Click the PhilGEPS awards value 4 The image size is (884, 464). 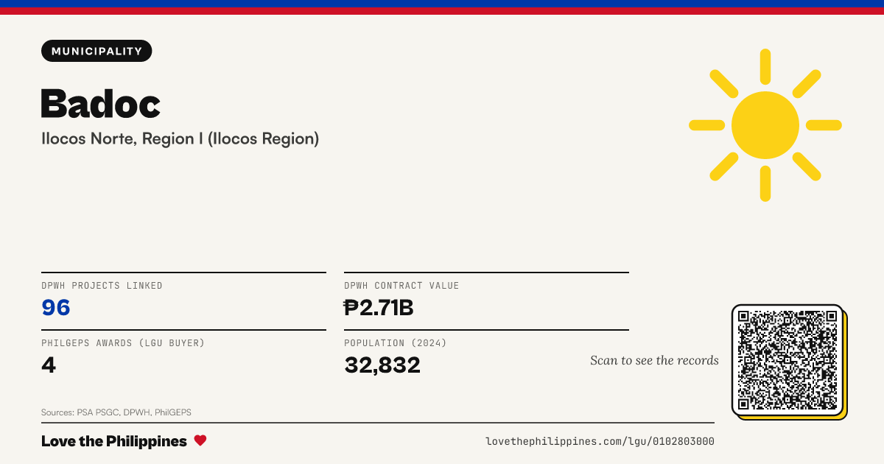pyautogui.click(x=49, y=365)
